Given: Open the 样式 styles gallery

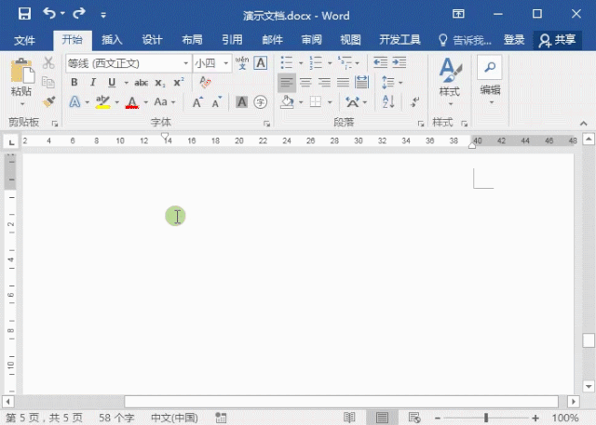Looking at the screenshot, I should (450, 82).
